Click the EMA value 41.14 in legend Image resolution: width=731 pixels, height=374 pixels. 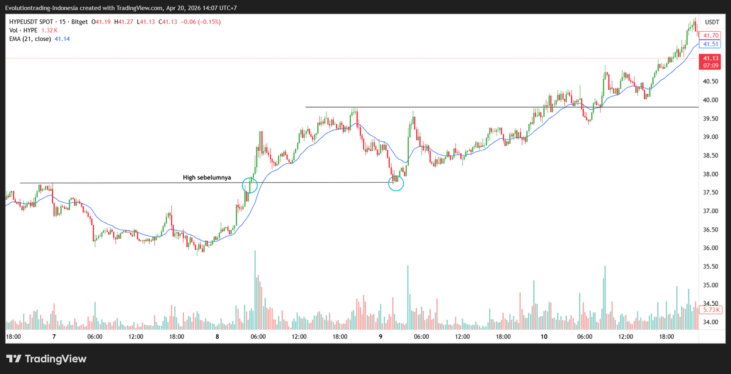pyautogui.click(x=62, y=39)
